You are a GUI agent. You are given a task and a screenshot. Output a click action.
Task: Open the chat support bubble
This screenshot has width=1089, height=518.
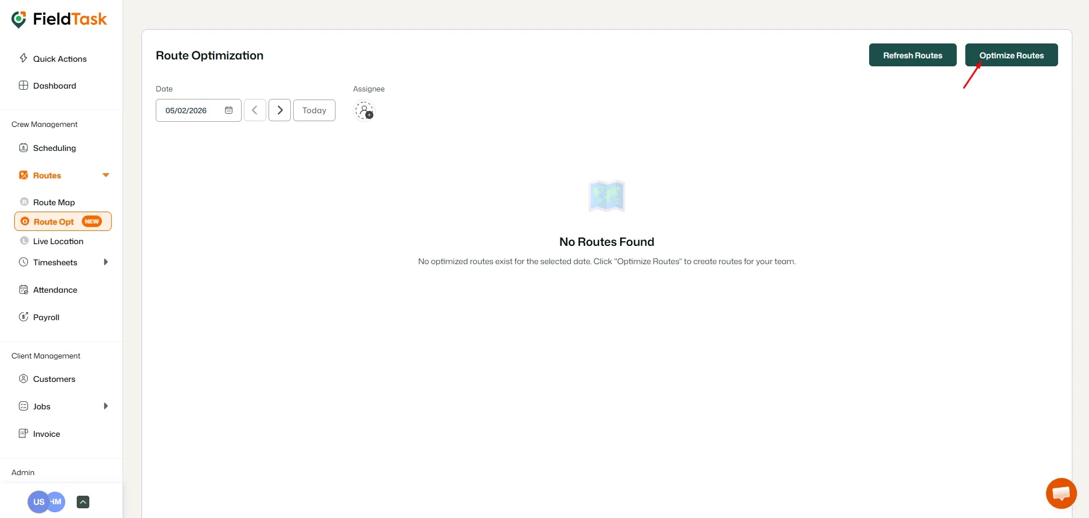click(x=1061, y=493)
